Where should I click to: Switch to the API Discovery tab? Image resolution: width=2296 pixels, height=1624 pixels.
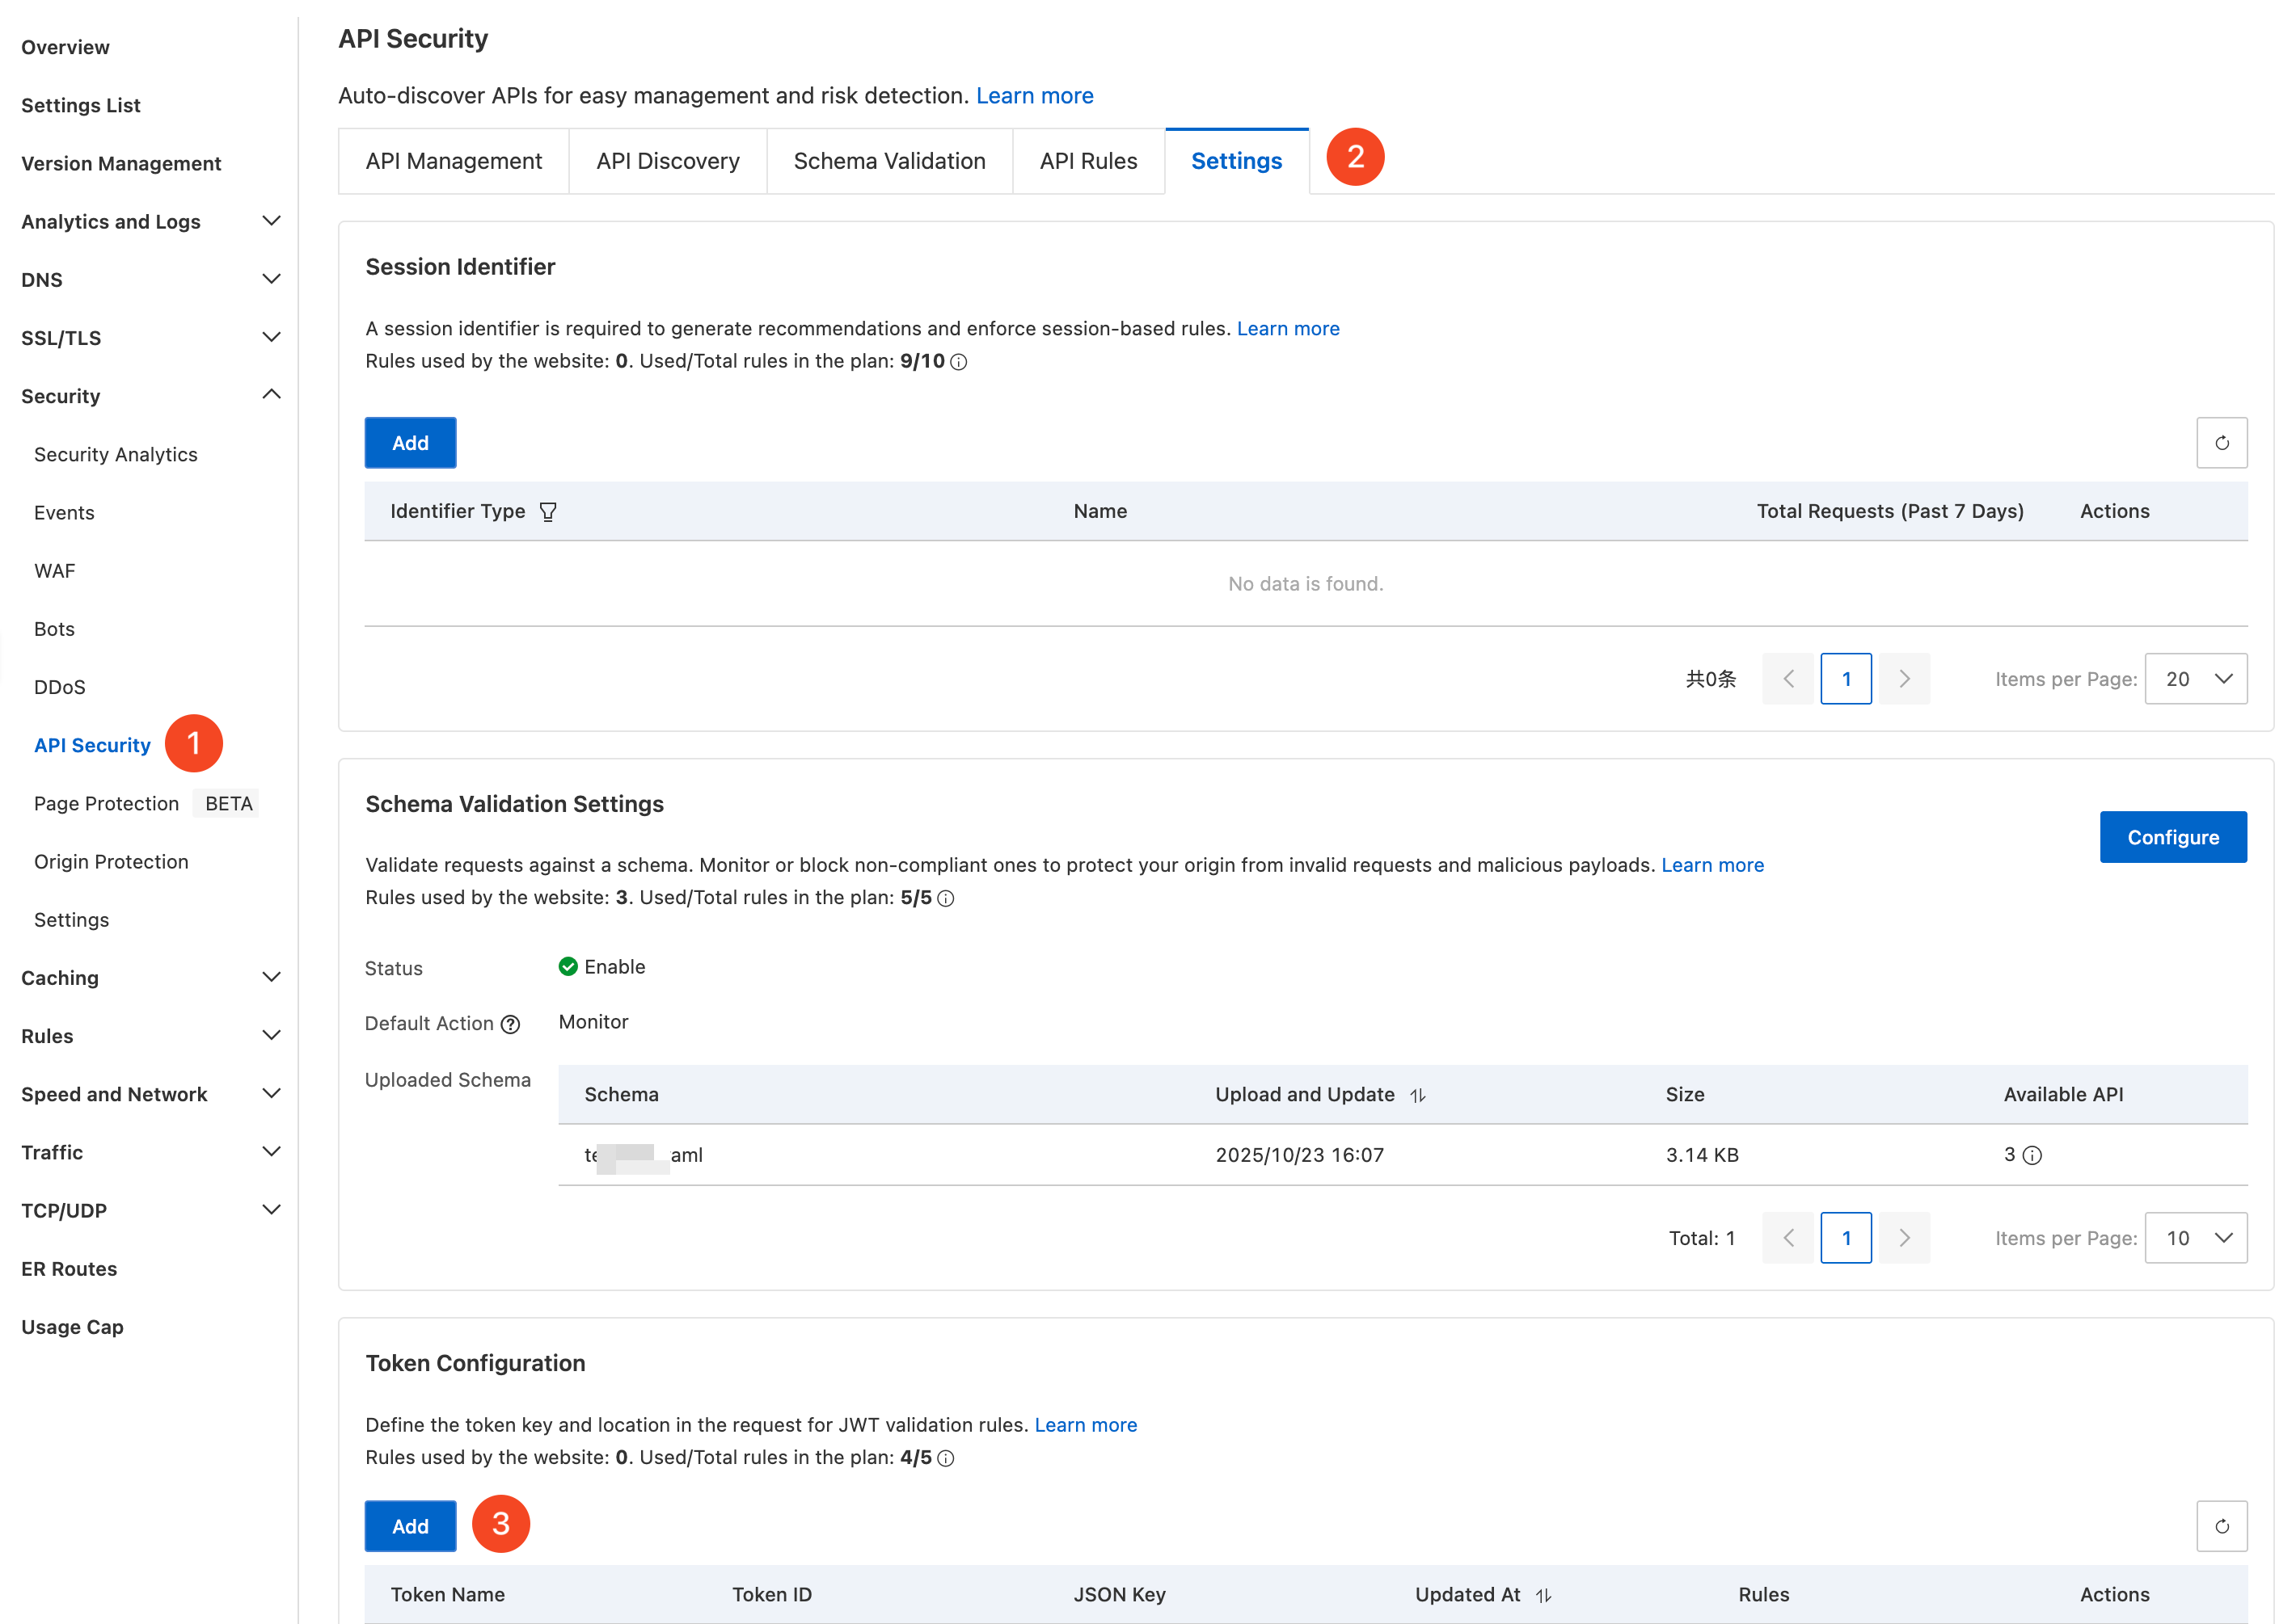click(667, 161)
